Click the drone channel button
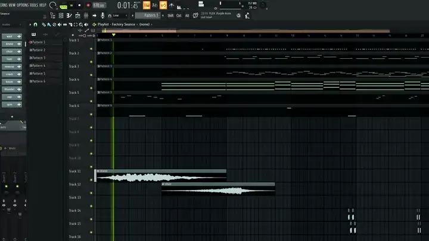This screenshot has height=241, width=429. pos(12,44)
